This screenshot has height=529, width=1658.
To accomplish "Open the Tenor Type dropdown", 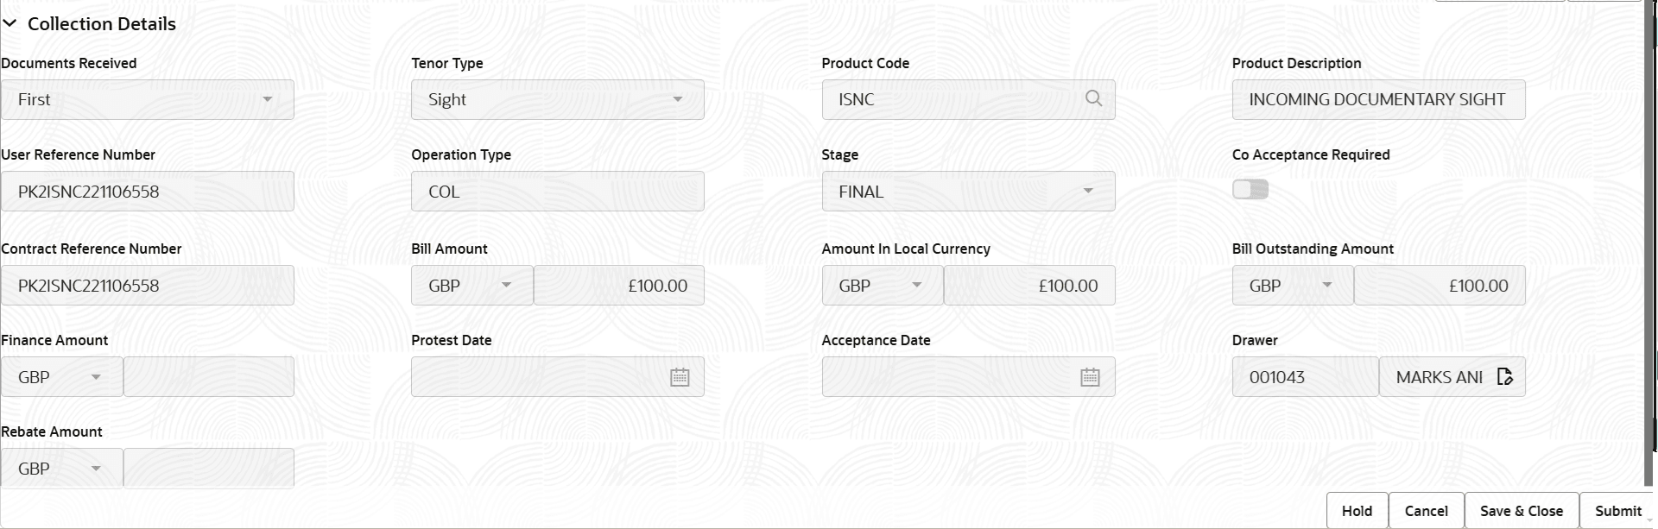I will (x=679, y=99).
